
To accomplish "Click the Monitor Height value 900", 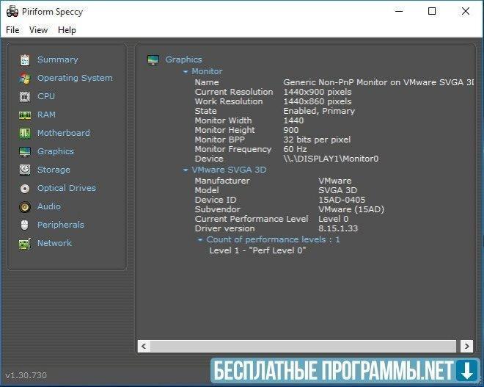I will tap(291, 130).
